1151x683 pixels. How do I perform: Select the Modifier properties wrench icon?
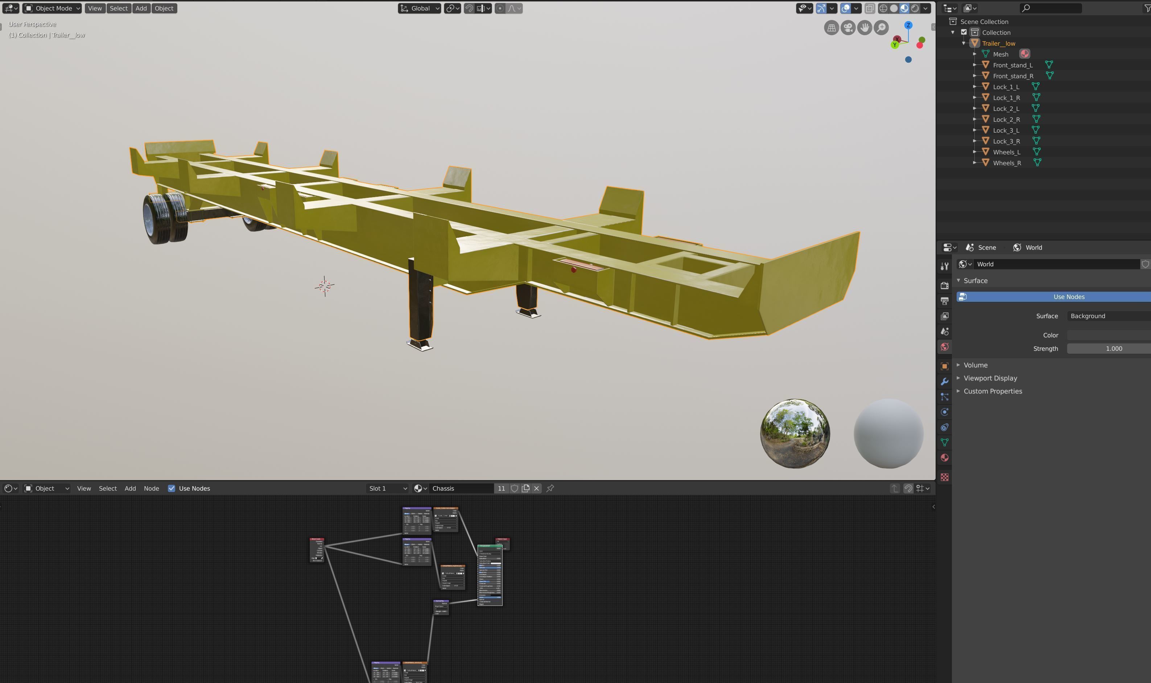coord(944,381)
